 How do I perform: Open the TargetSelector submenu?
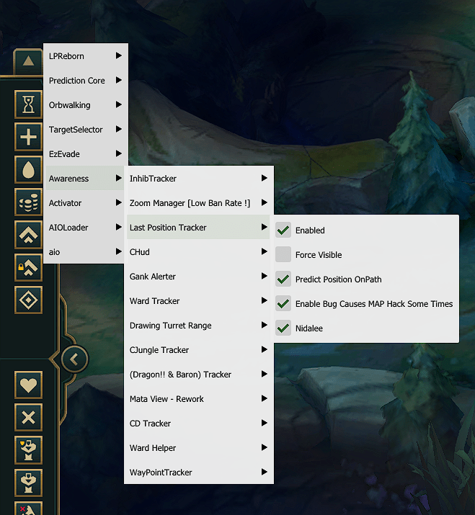86,129
